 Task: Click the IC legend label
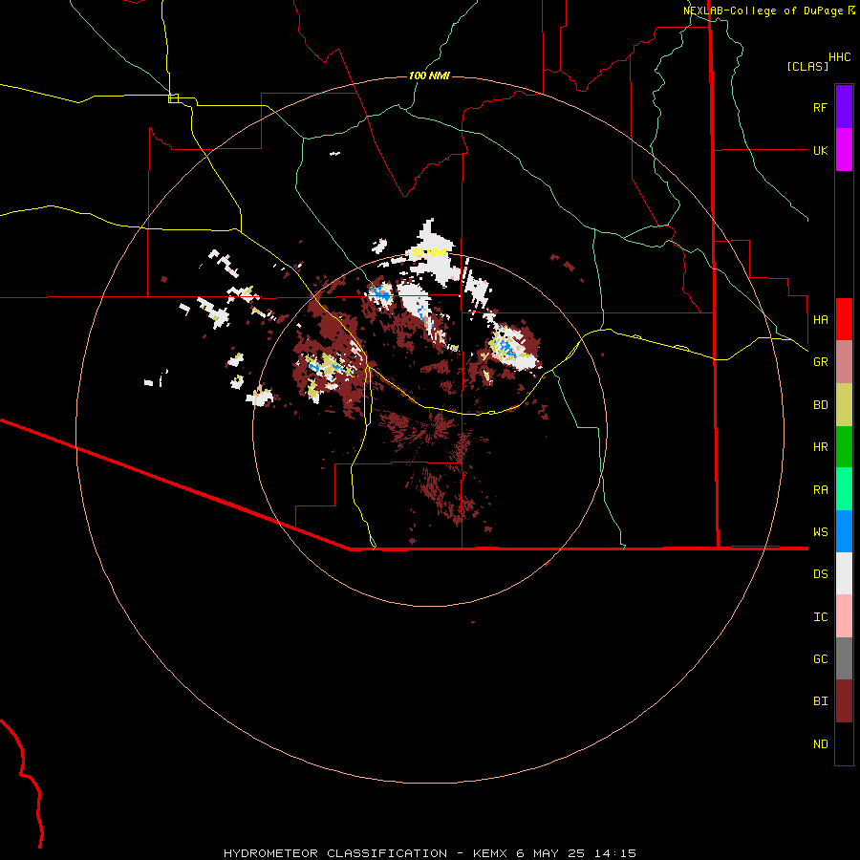(x=820, y=616)
